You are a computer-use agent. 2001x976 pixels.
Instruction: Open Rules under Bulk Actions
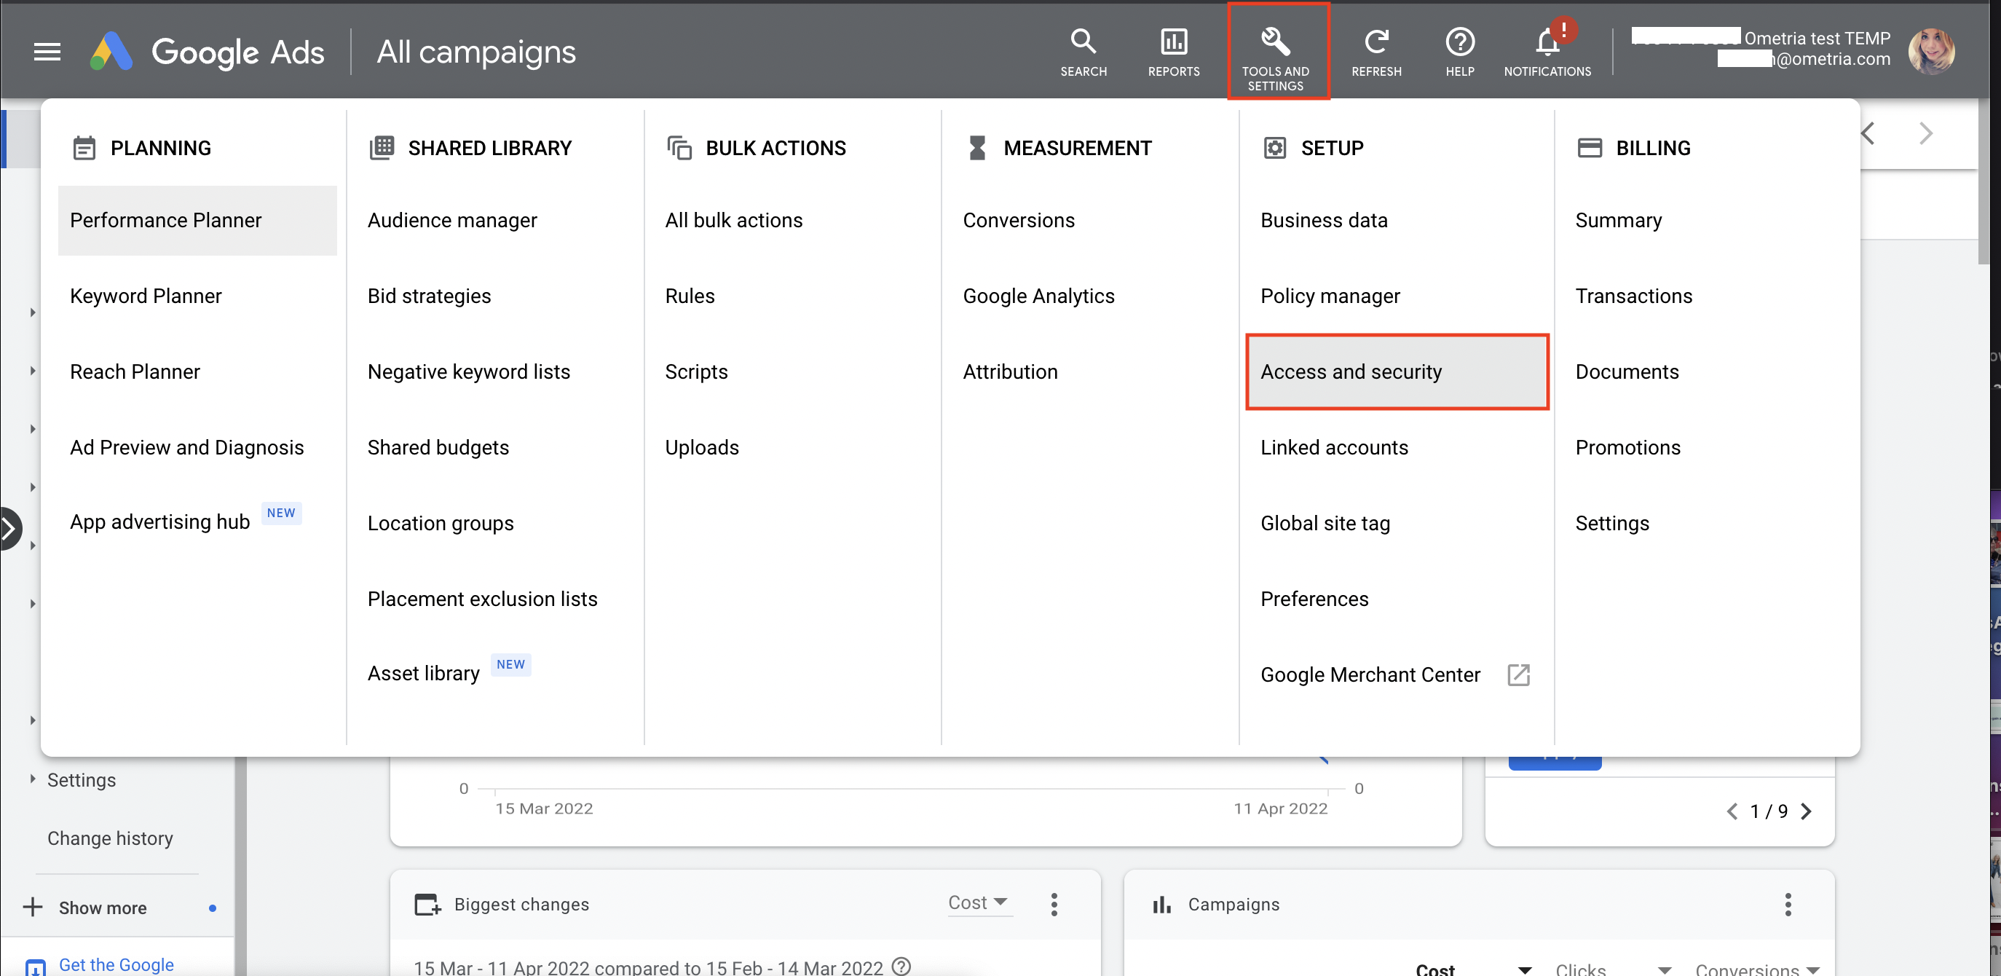pos(690,296)
